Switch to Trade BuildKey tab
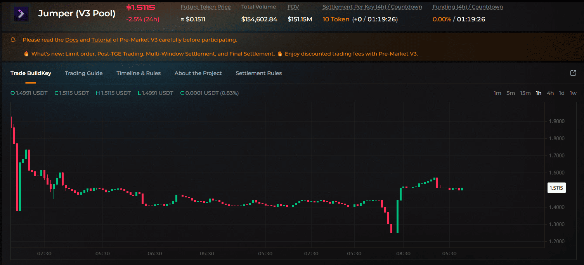This screenshot has height=265, width=584. point(31,73)
